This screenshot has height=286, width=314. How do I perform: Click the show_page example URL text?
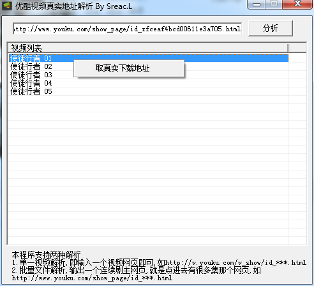92,278
